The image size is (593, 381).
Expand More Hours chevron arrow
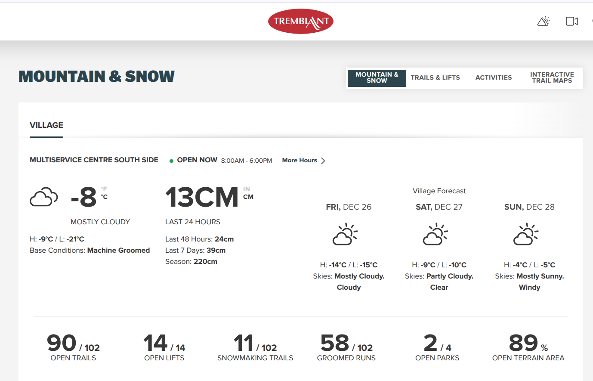[323, 161]
